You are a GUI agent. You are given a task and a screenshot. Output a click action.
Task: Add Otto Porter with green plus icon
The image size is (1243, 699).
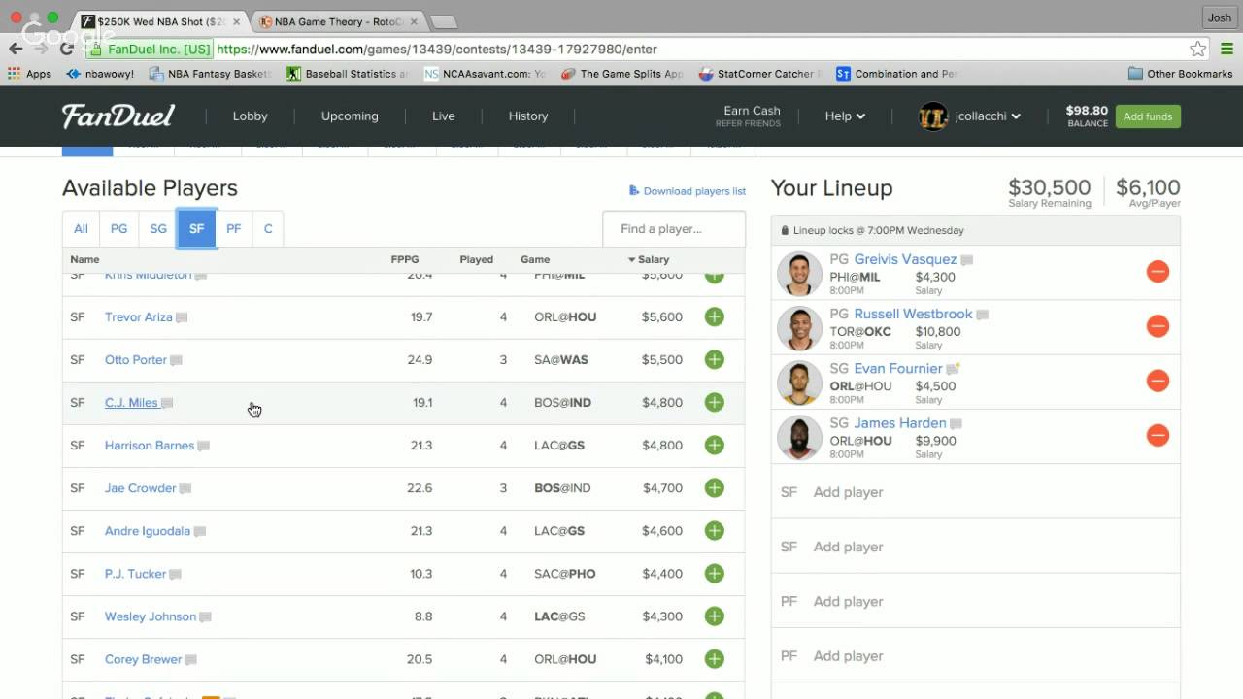pos(715,359)
